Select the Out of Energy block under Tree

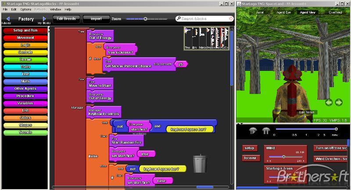(100, 36)
